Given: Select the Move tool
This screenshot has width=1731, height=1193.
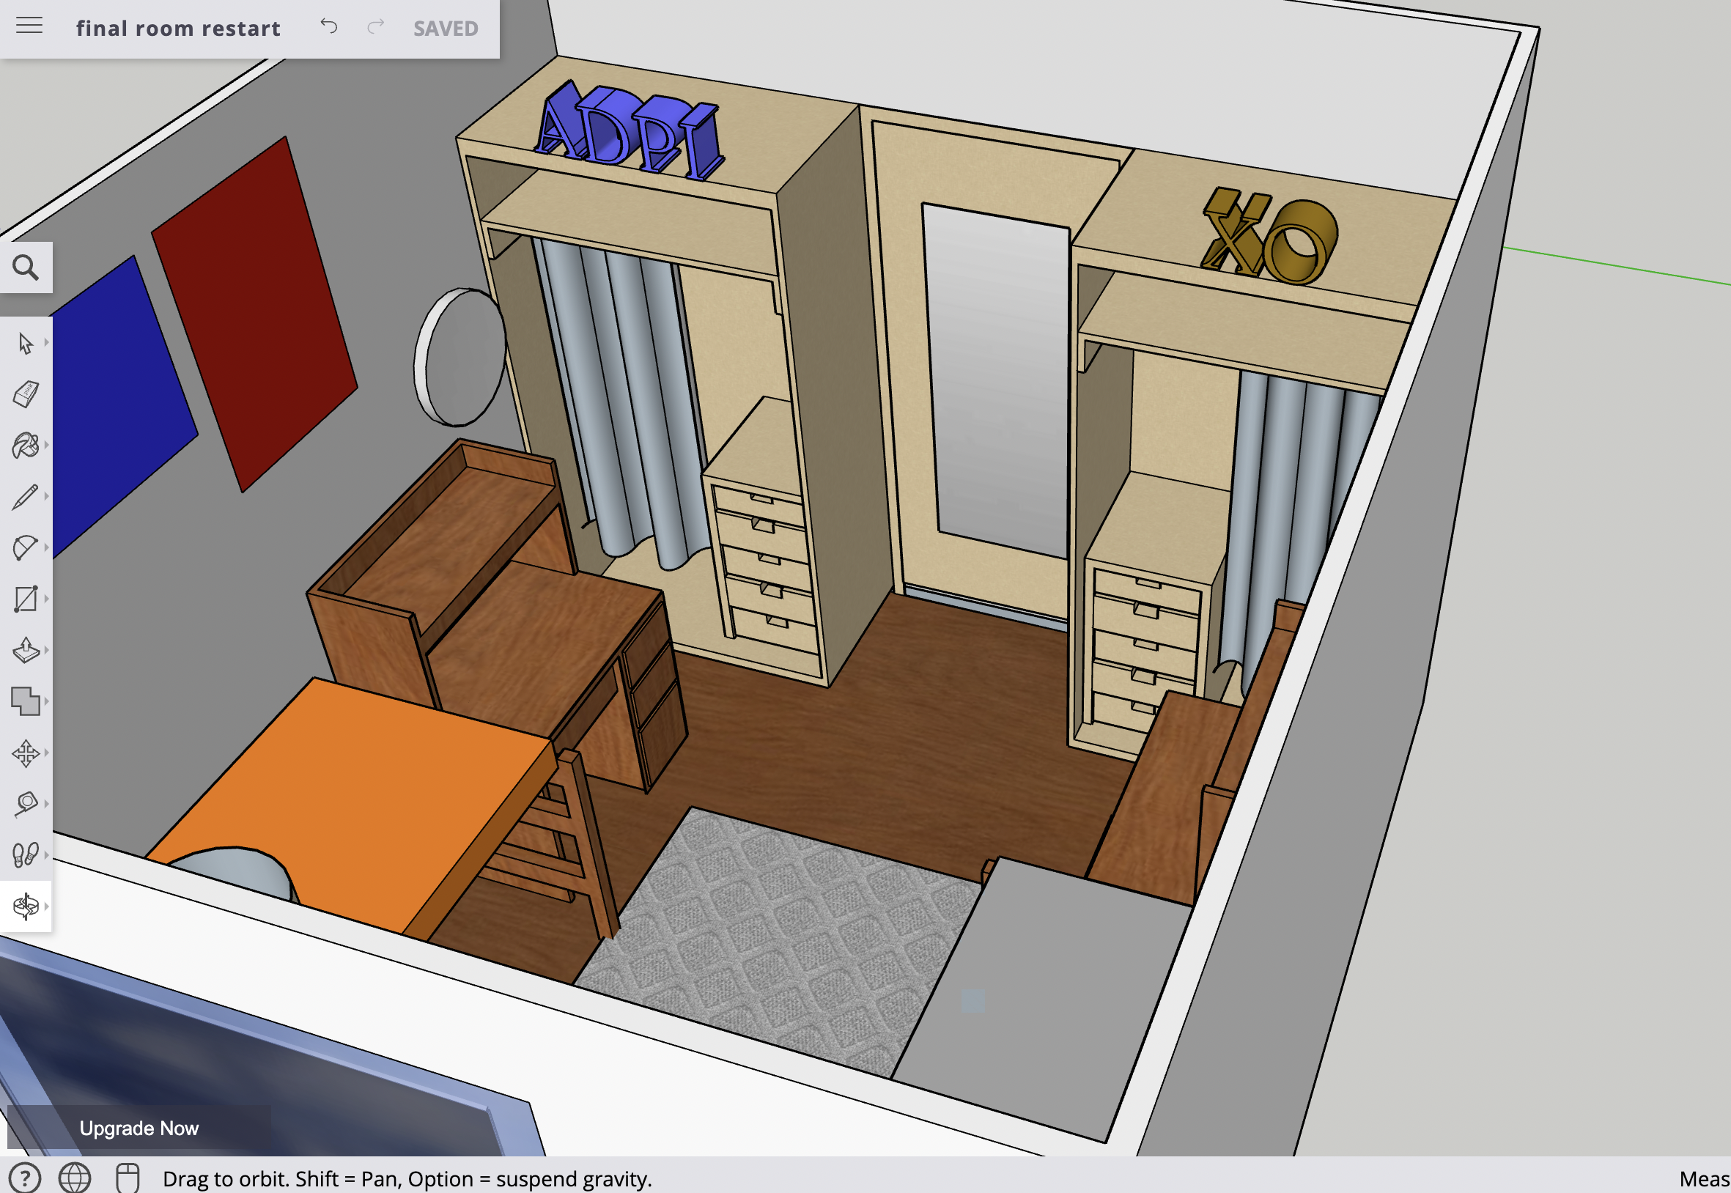Looking at the screenshot, I should tap(26, 753).
